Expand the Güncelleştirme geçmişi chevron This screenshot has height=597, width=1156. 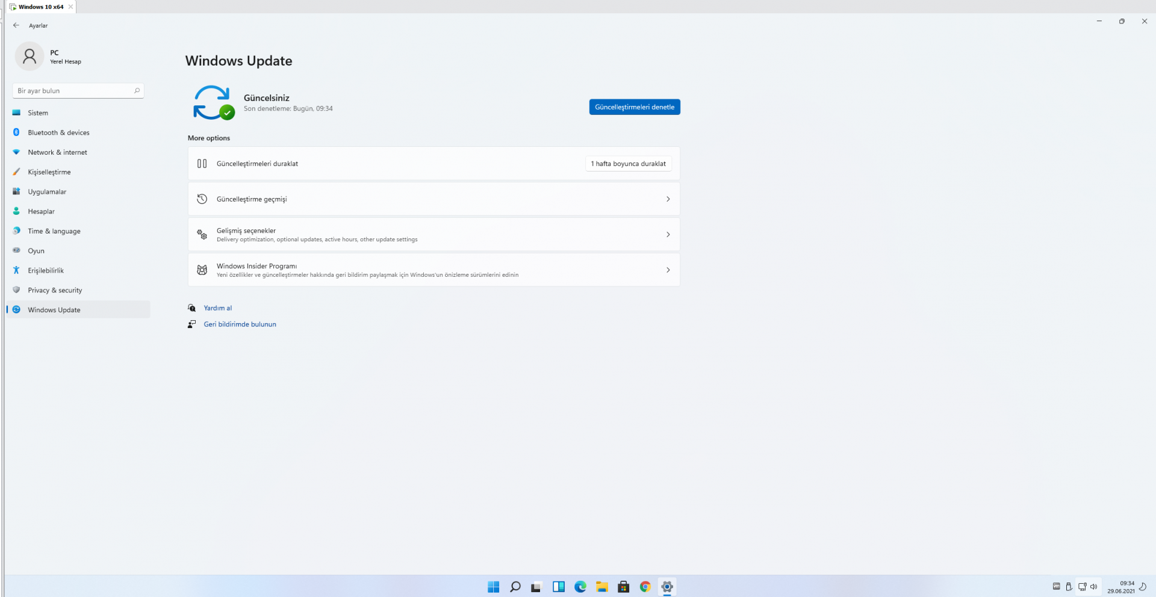click(x=668, y=199)
